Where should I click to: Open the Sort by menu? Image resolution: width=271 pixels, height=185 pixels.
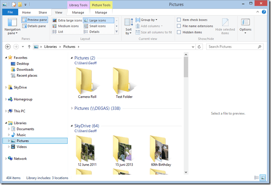coord(129,26)
